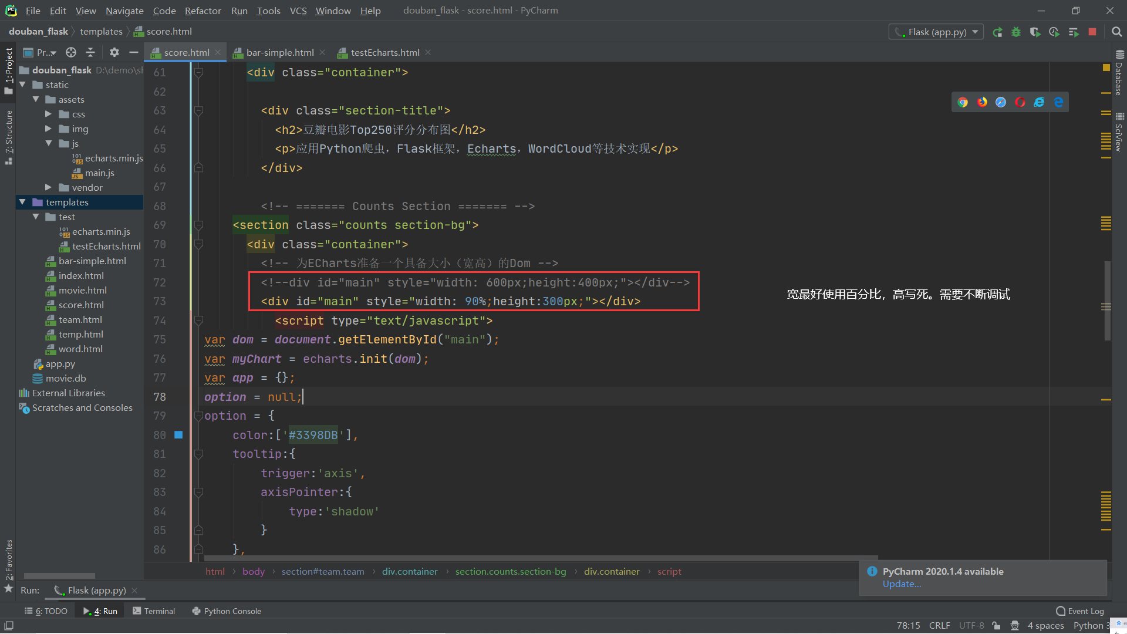Collapse the templates folder tree arrow
Viewport: 1127px width, 634px height.
[22, 202]
